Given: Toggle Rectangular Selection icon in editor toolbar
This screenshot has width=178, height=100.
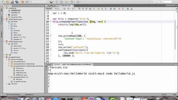Looking at the screenshot, I should (x=94, y=9).
